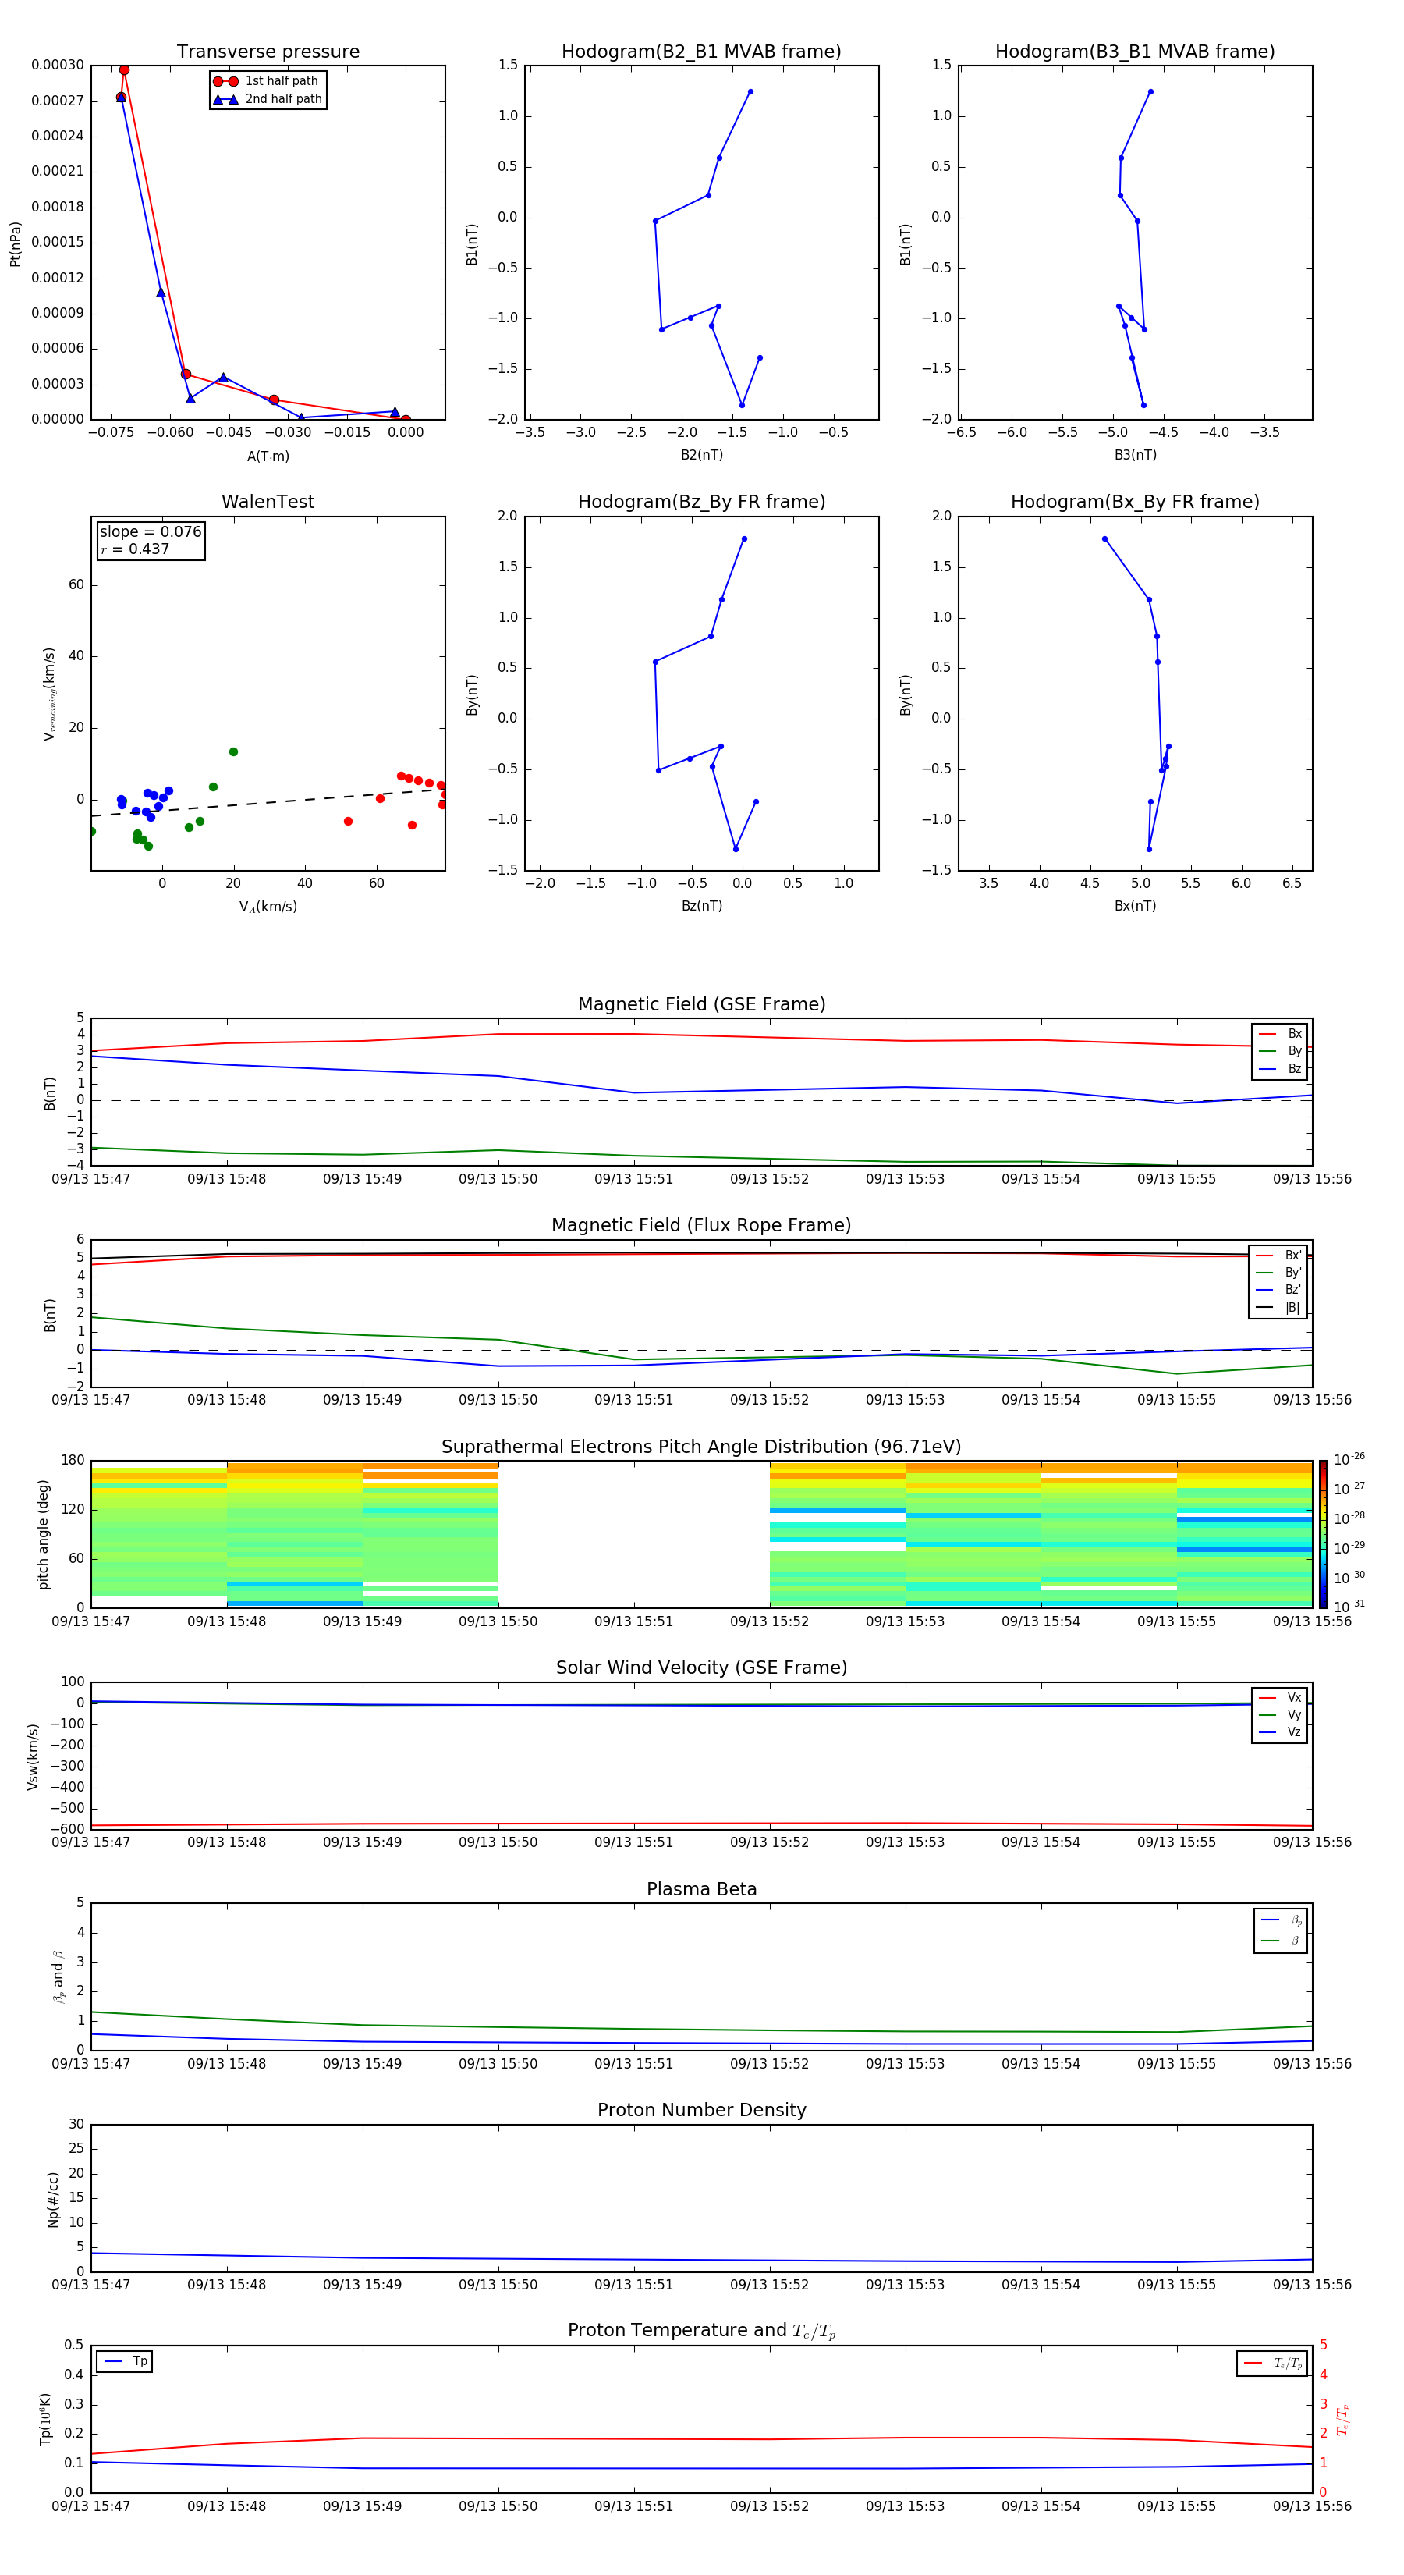
Task: Click the 'A(T·m)' x-axis label
Action: (268, 456)
